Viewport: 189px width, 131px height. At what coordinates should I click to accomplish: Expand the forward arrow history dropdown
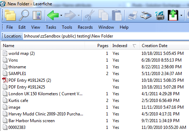pos(79,15)
